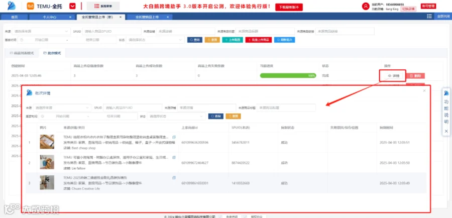The width and height of the screenshot is (452, 218).
Task: Click SPUID value 1410032669
Action: [x=241, y=183]
